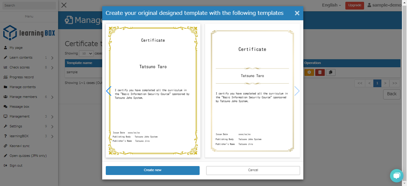Open the English language dropdown
407x186 pixels.
coord(331,5)
